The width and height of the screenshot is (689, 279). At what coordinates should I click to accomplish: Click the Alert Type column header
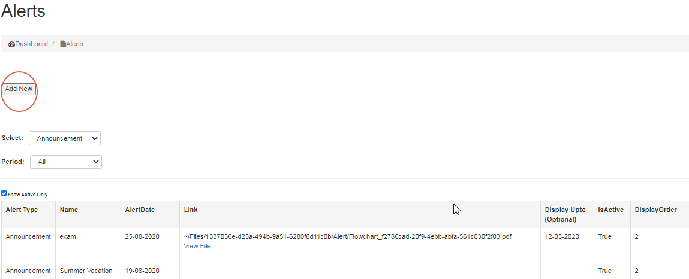pos(22,210)
